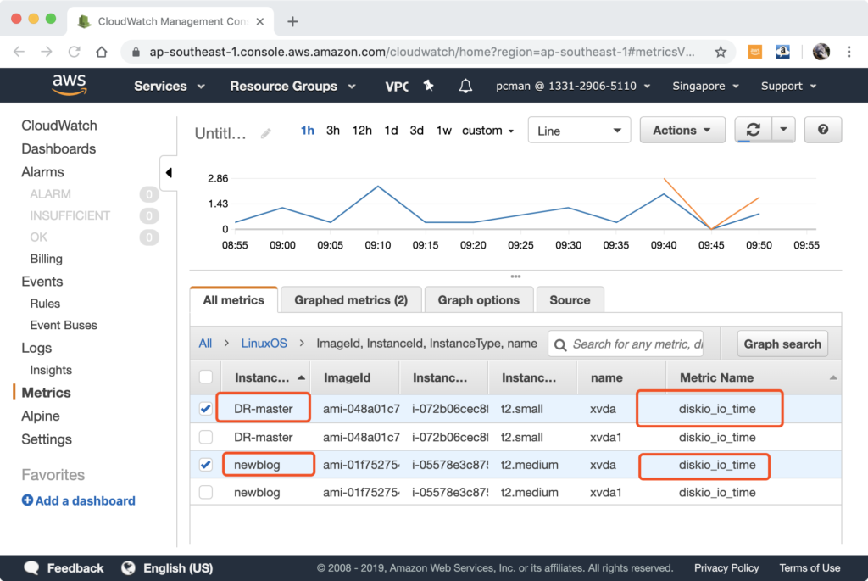Click the Graph search button
868x581 pixels.
click(x=782, y=344)
